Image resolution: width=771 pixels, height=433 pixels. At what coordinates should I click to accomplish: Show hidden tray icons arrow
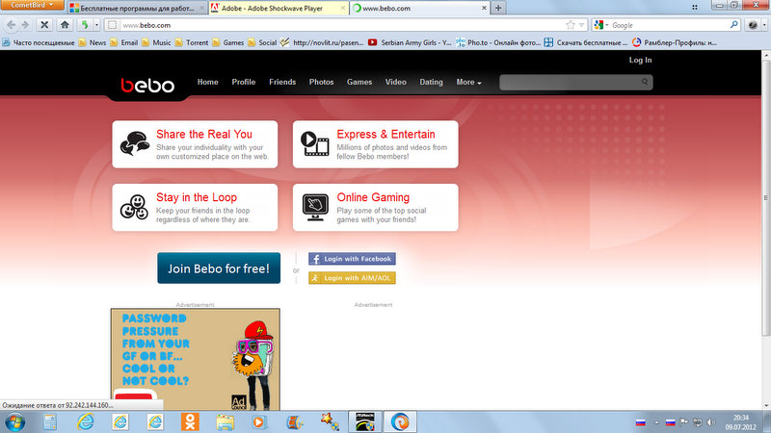[656, 422]
